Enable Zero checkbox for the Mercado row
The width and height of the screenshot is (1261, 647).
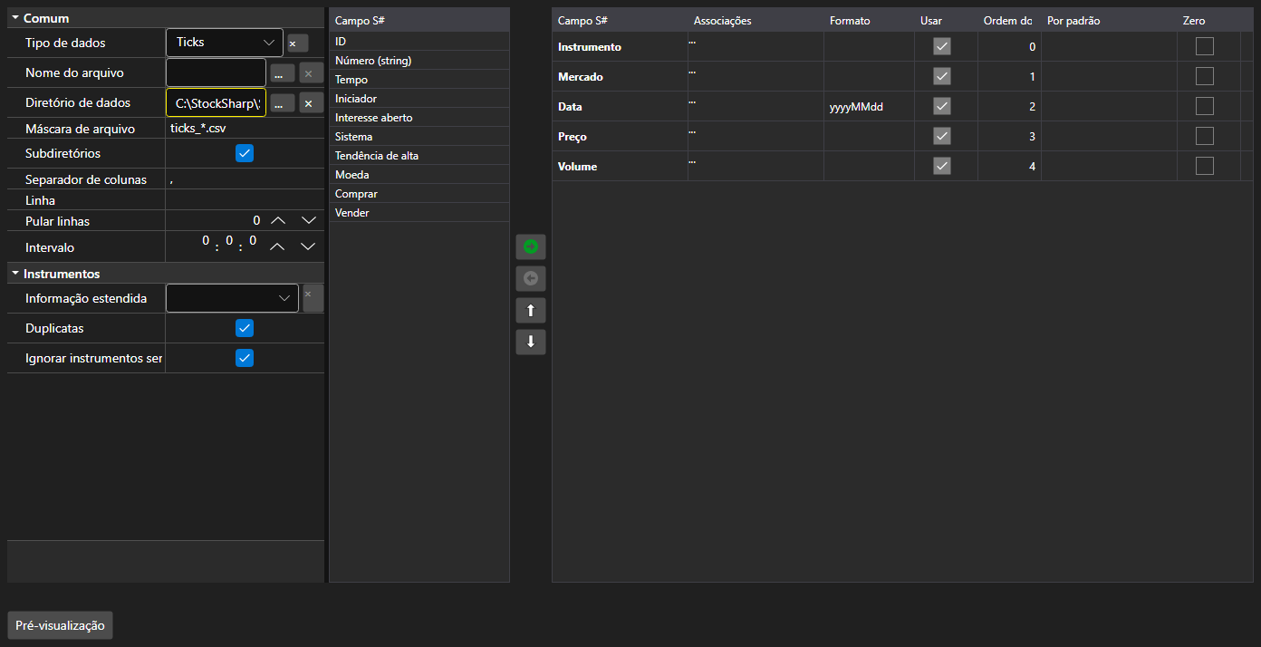[1205, 76]
